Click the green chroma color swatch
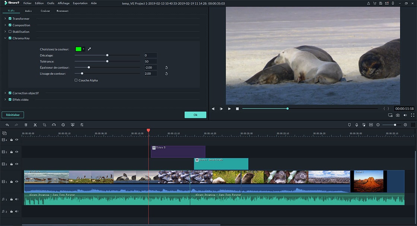This screenshot has width=417, height=226. 79,49
